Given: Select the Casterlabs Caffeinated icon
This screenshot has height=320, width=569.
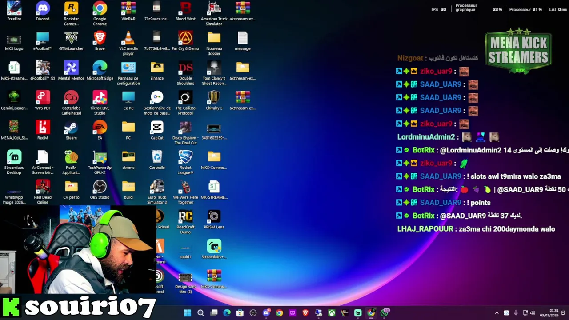Looking at the screenshot, I should point(71,103).
